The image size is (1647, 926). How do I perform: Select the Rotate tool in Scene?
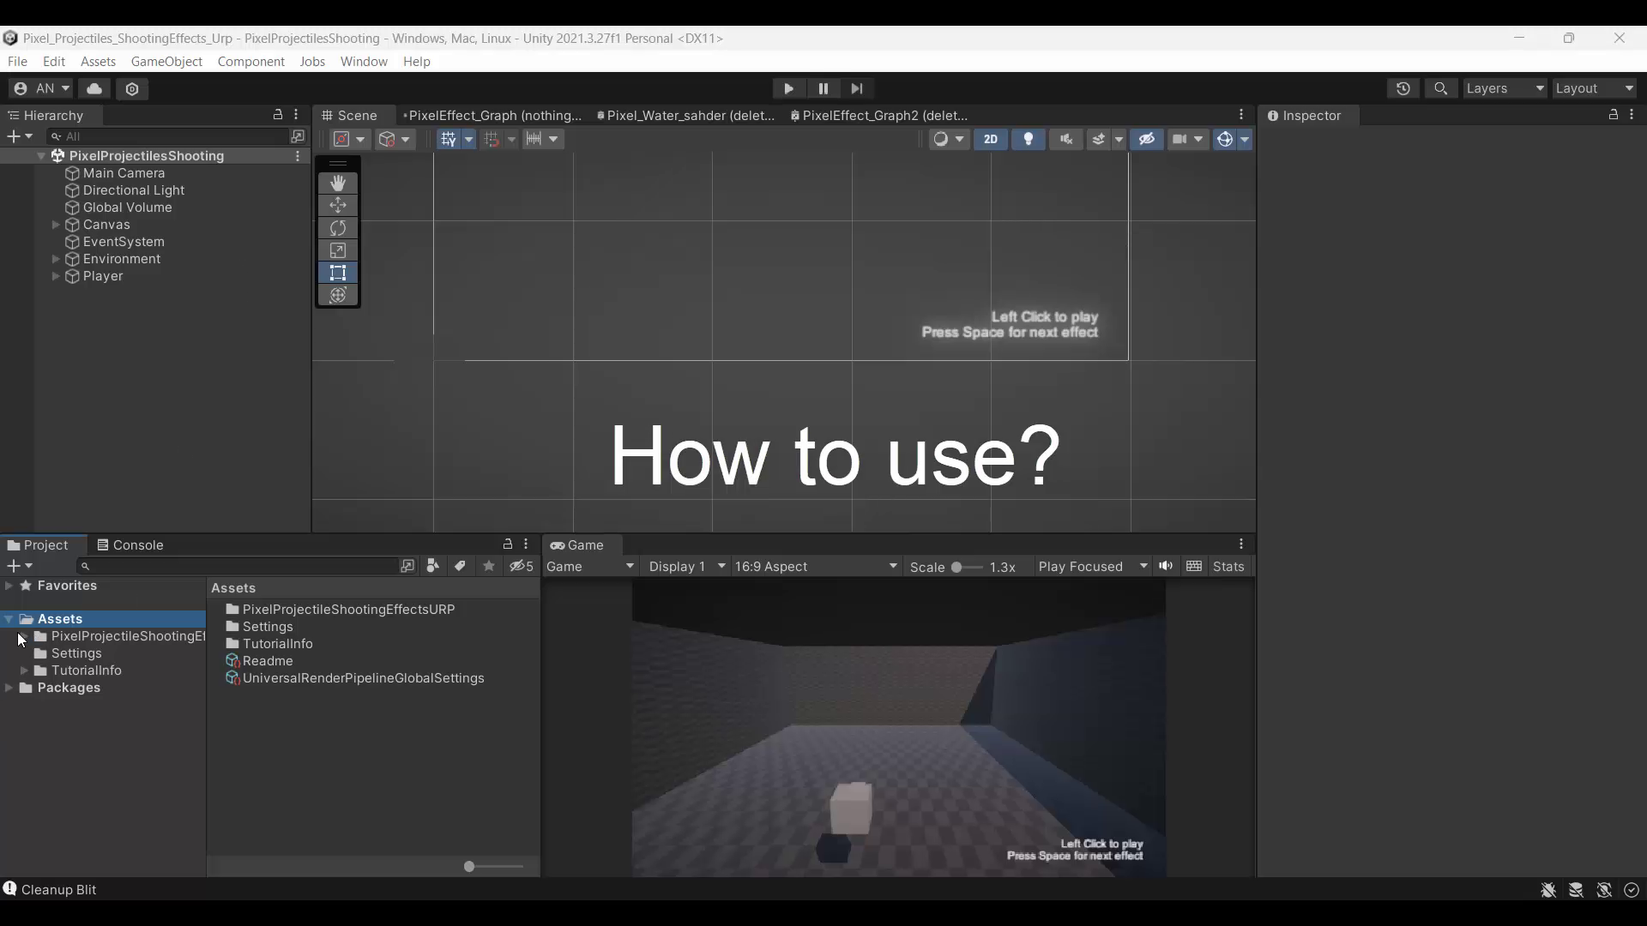click(x=338, y=228)
